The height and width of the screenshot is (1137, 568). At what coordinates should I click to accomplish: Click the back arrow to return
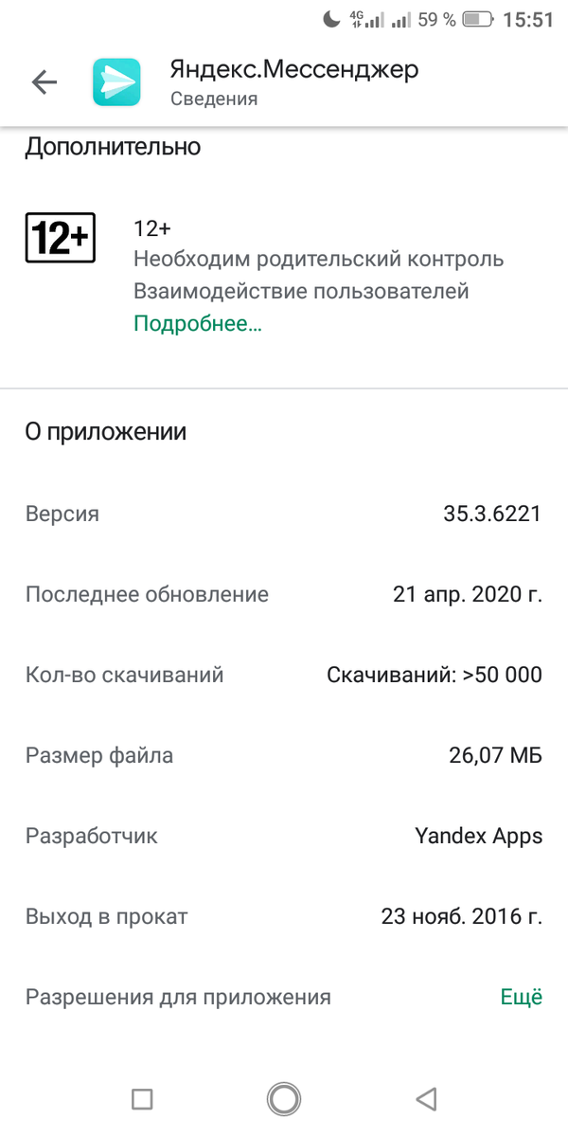coord(44,82)
